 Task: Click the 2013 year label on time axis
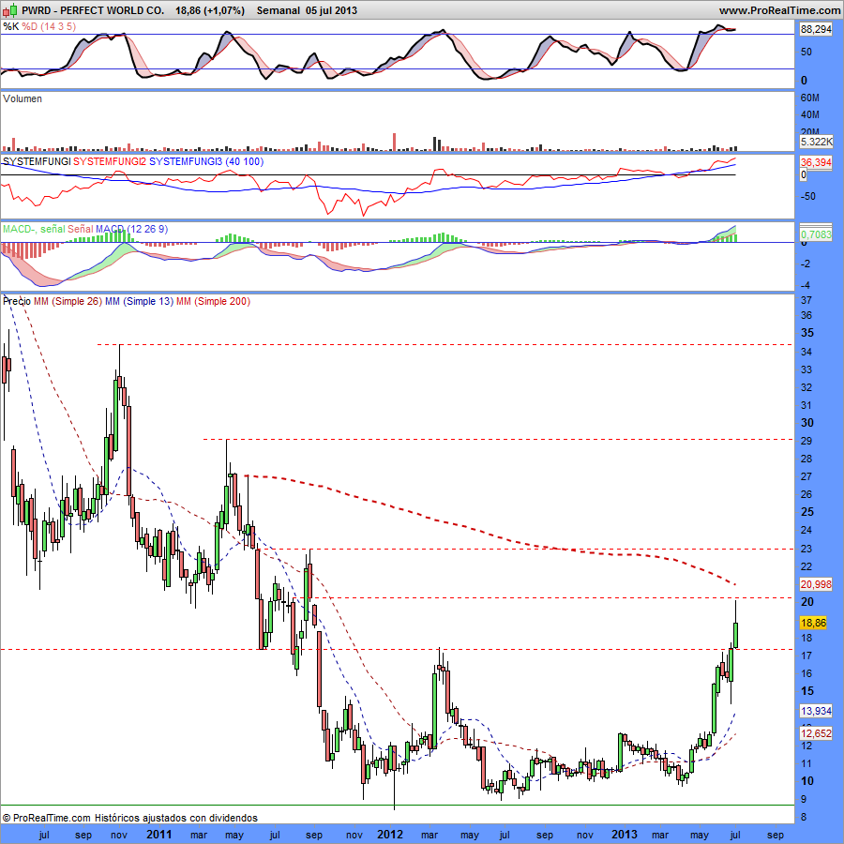click(625, 835)
